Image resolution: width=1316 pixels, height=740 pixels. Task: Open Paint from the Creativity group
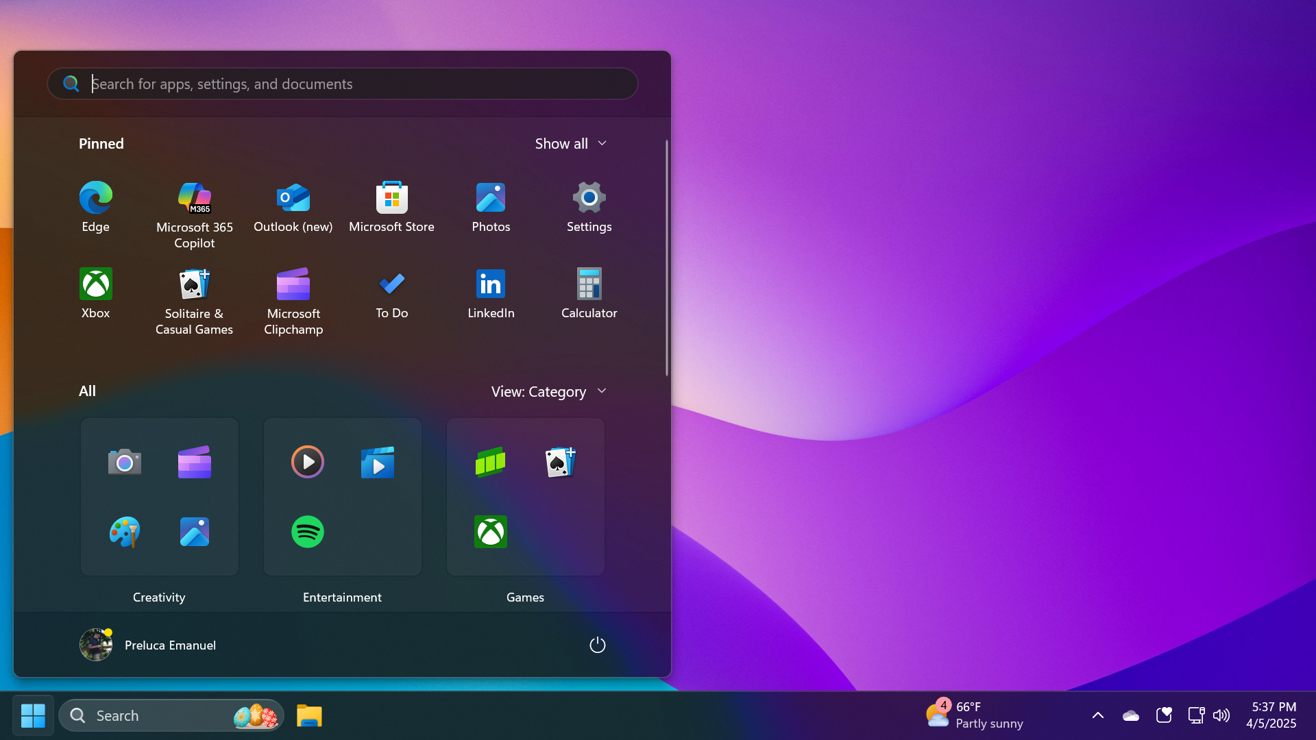tap(123, 532)
